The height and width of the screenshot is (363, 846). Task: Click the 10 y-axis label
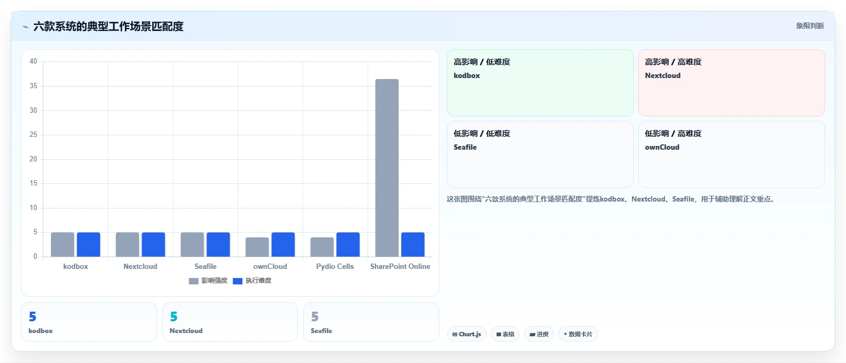[x=33, y=207]
